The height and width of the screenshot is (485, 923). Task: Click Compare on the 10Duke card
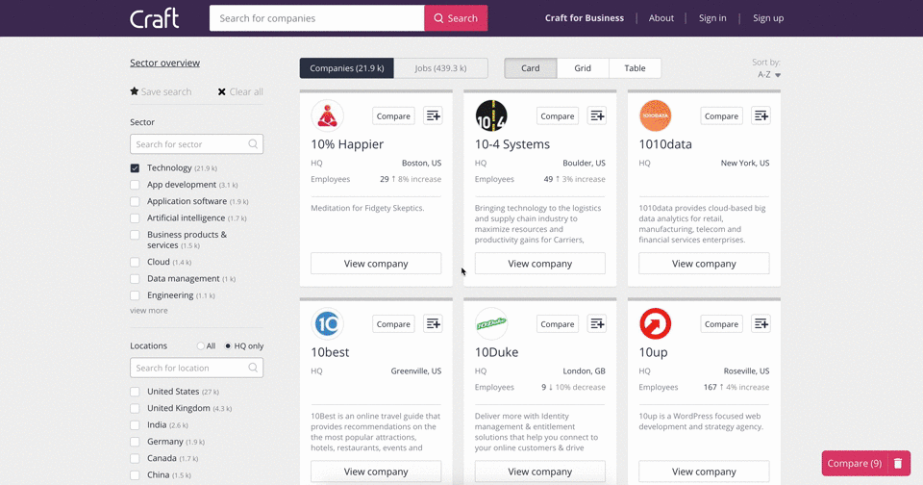point(558,324)
